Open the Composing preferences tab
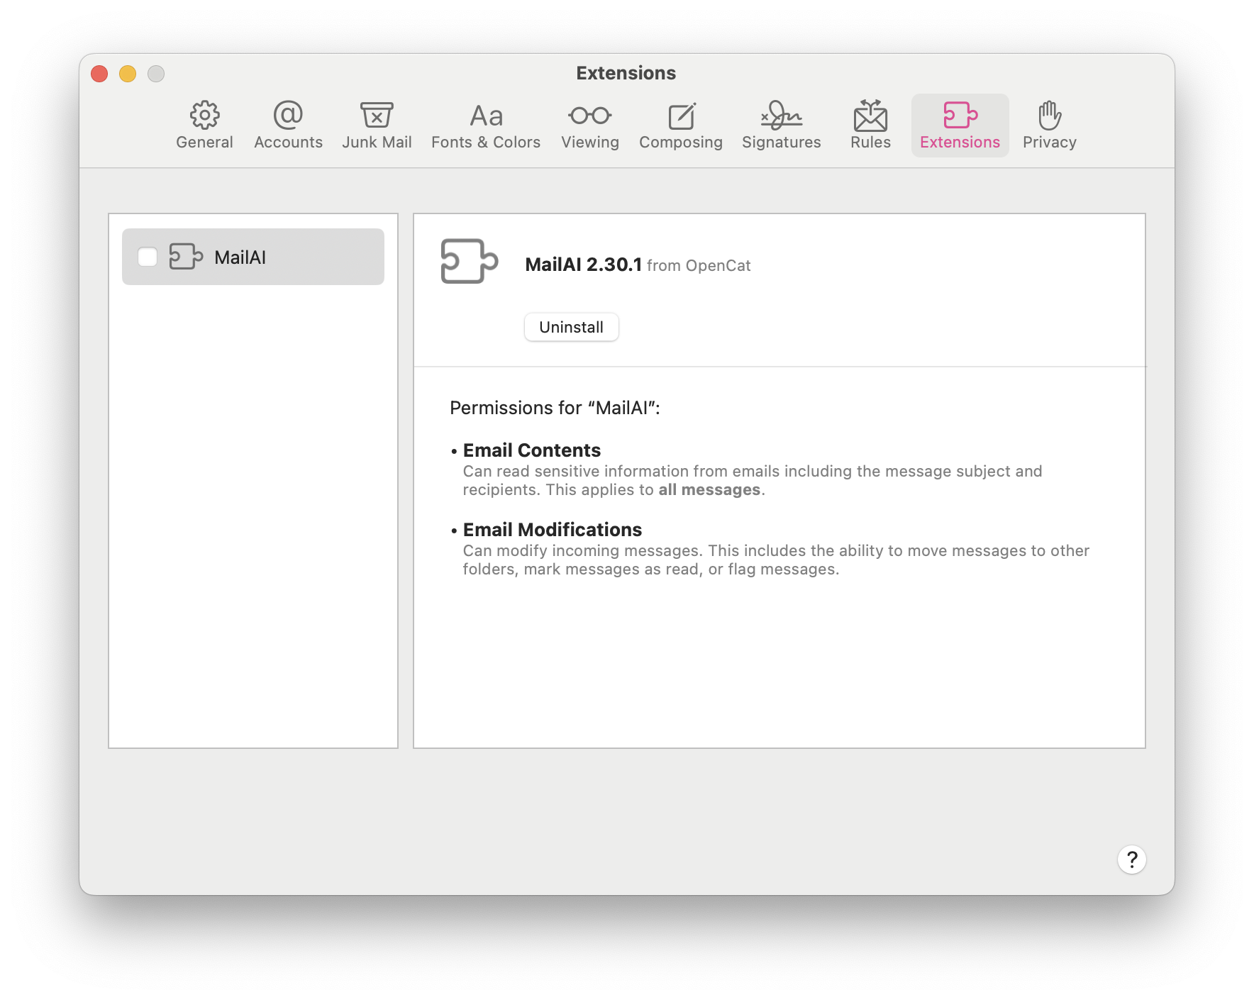 click(681, 126)
